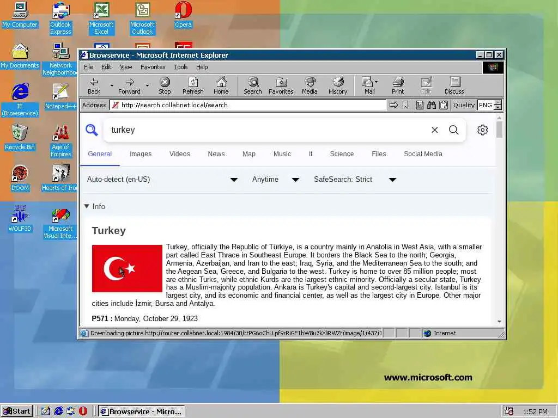This screenshot has width=558, height=418.
Task: Open the Age of Empires desktop icon
Action: 60,141
